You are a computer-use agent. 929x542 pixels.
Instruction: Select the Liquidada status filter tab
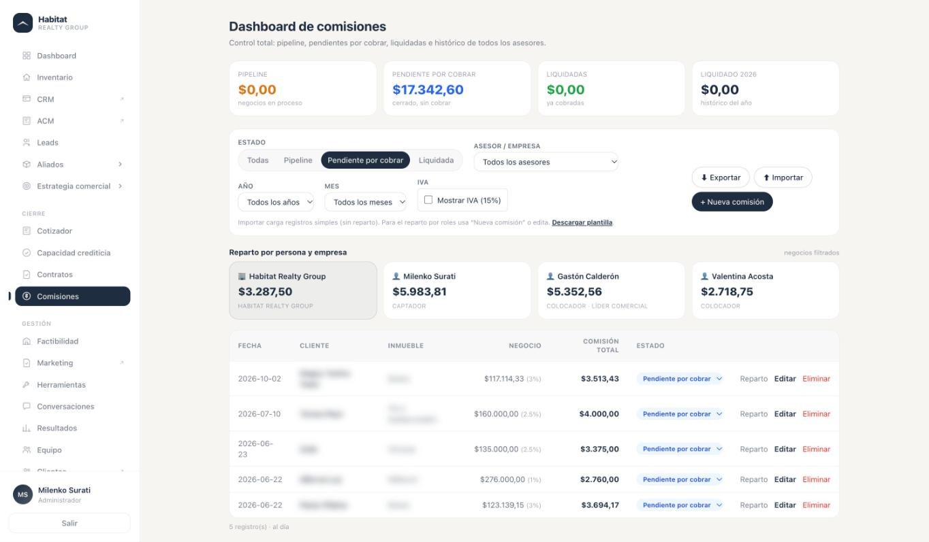(436, 160)
